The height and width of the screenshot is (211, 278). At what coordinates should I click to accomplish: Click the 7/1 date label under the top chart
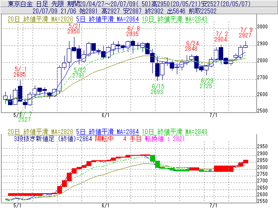213,115
